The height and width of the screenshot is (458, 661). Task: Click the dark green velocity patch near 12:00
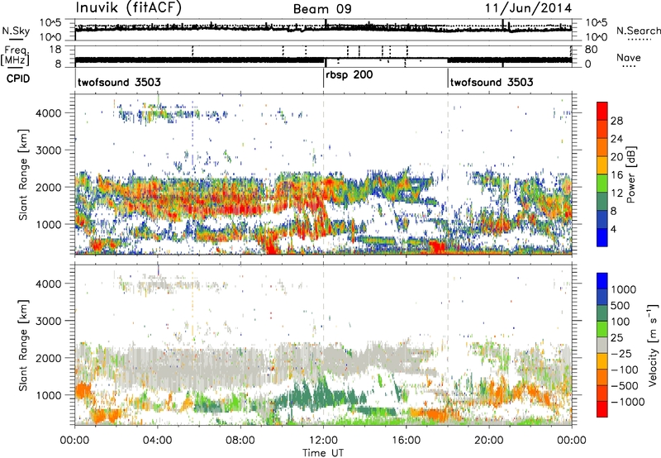pos(325,394)
